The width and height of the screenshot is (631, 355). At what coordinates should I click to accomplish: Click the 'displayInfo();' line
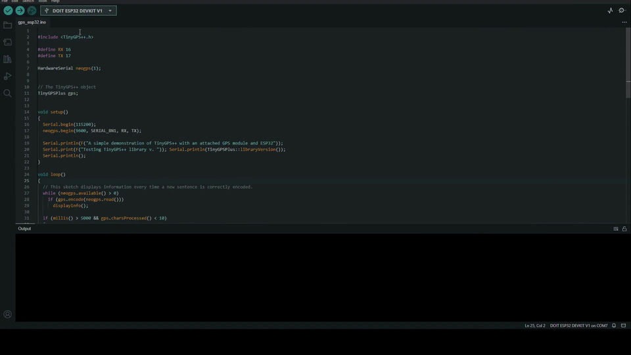click(x=70, y=206)
